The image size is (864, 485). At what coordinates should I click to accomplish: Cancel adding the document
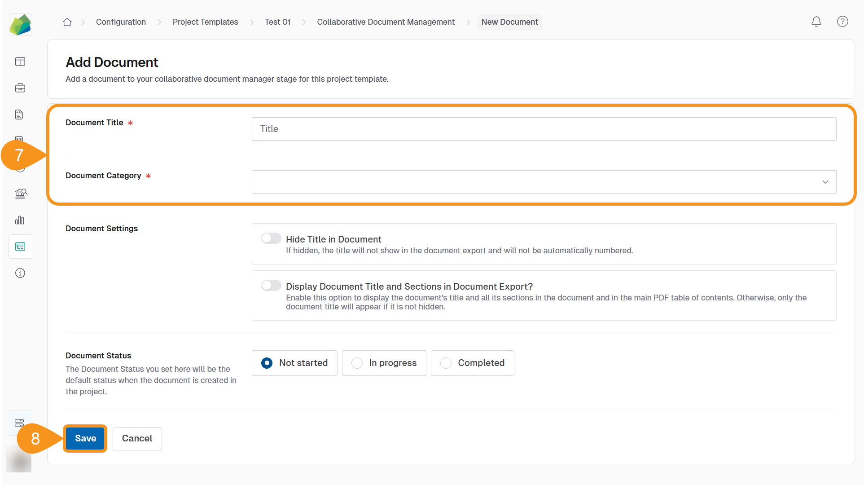137,438
